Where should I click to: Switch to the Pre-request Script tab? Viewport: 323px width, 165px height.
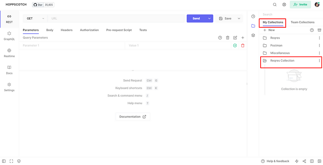tap(119, 30)
